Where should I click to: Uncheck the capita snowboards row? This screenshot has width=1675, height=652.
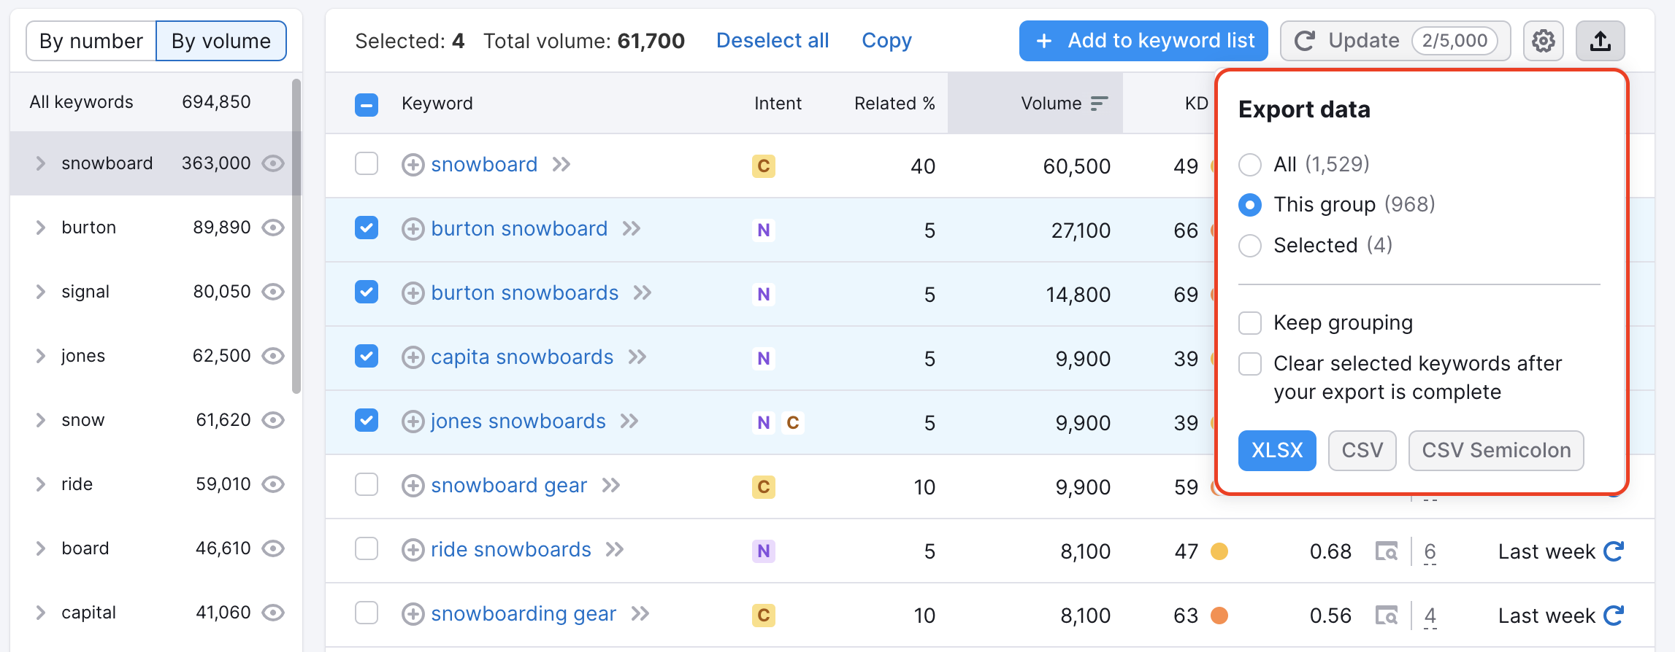click(367, 357)
